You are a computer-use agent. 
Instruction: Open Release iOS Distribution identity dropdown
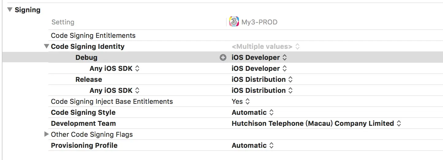point(262,79)
